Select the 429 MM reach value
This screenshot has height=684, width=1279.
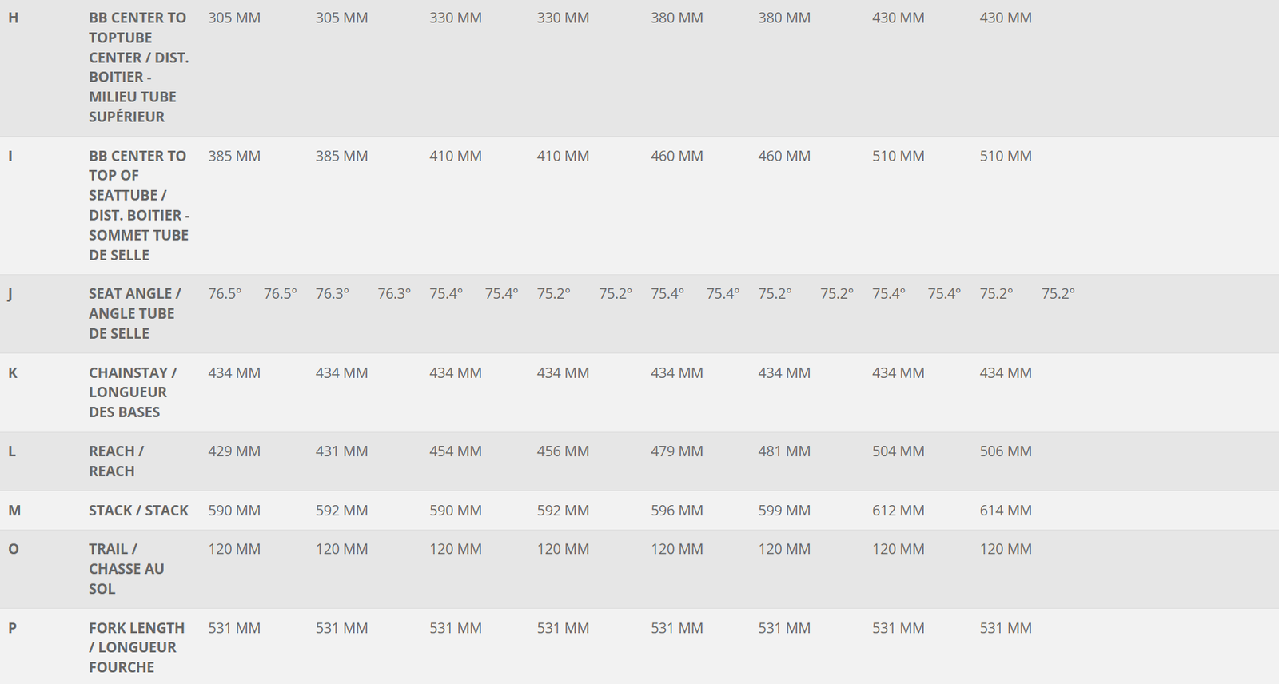(234, 451)
